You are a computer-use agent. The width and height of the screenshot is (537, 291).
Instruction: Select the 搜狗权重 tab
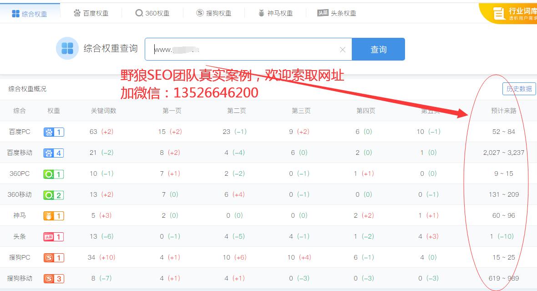coord(214,13)
